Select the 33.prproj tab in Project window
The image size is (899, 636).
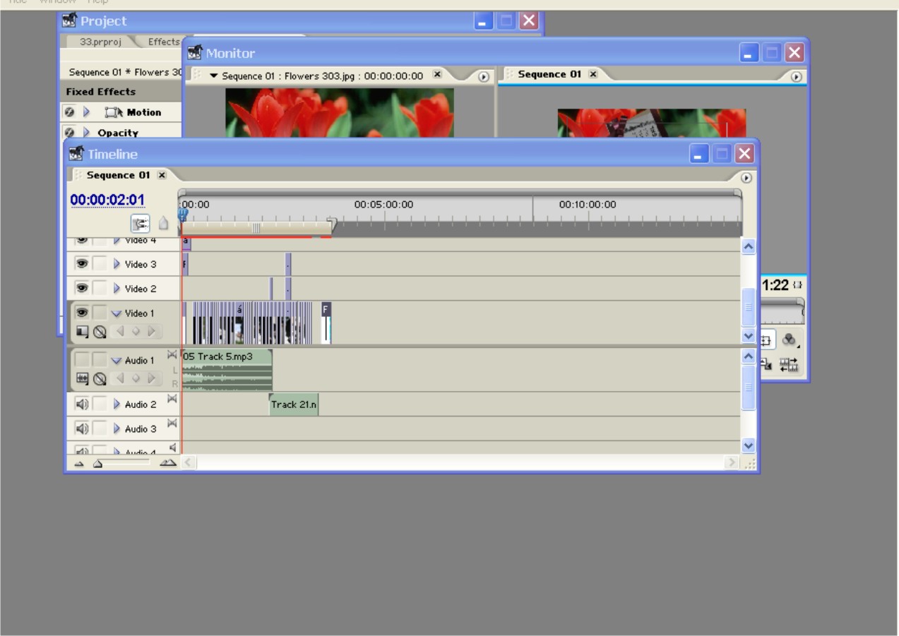(99, 42)
